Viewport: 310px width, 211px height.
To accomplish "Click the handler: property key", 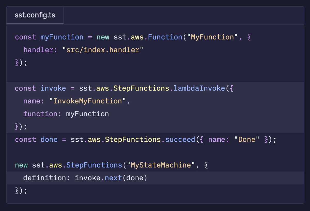I will 40,50.
